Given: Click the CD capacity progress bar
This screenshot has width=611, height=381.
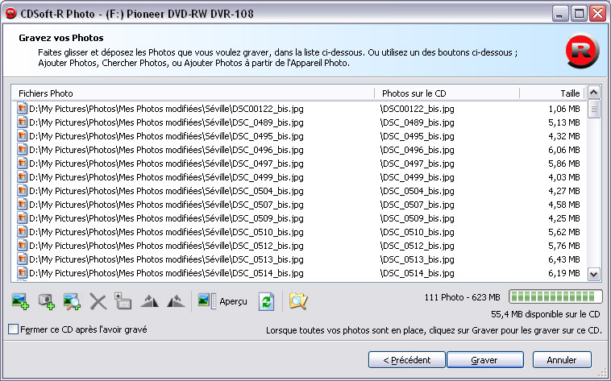Looking at the screenshot, I should [555, 296].
